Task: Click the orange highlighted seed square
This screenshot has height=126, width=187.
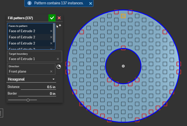Action: pyautogui.click(x=123, y=16)
